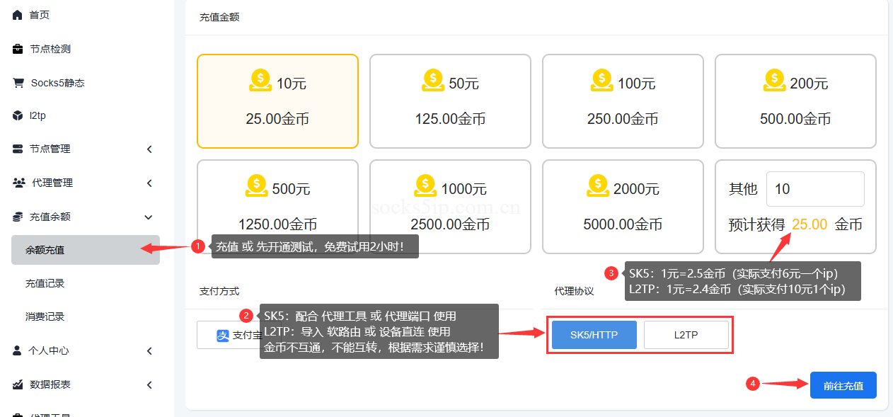Click the server icon for 节点管理
893x417 pixels.
(x=18, y=149)
